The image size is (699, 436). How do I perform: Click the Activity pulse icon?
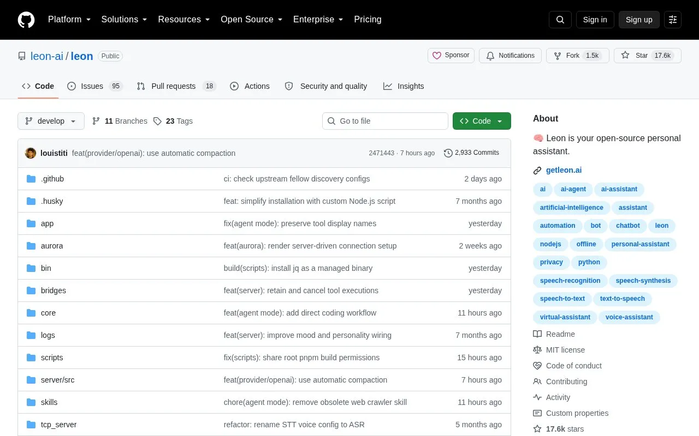point(537,397)
